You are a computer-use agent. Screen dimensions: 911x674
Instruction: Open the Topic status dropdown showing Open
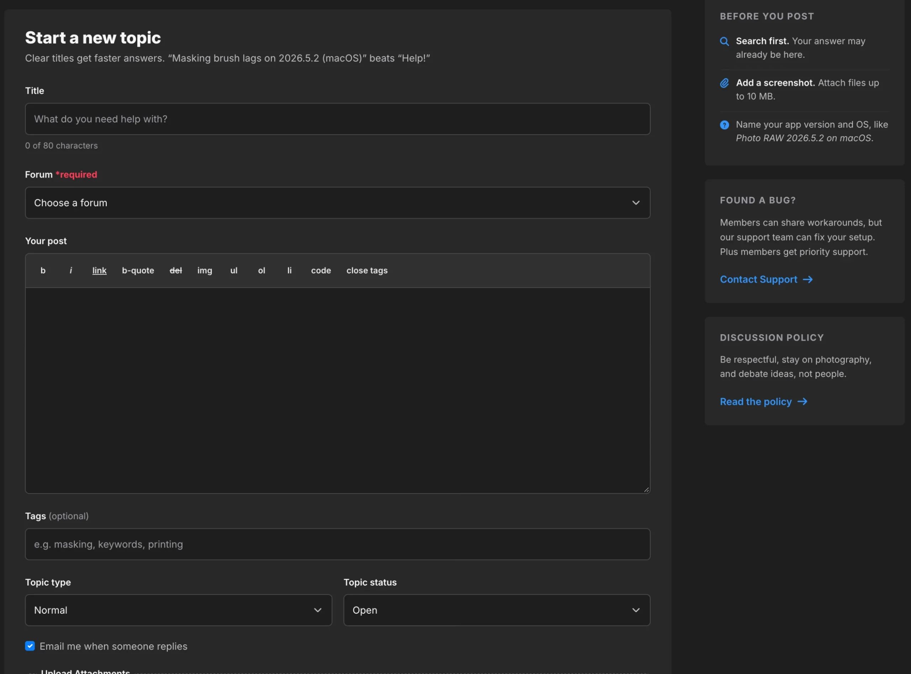pos(496,610)
